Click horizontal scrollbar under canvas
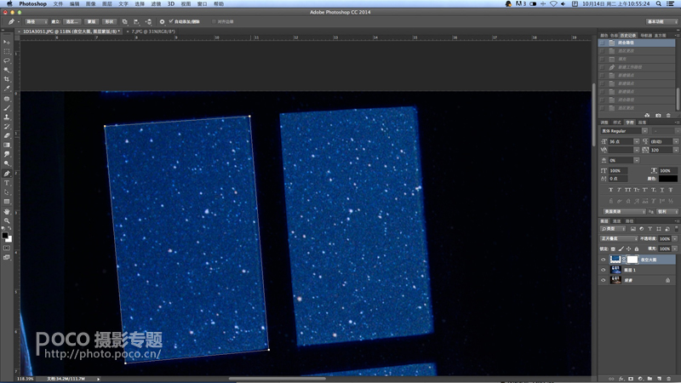This screenshot has height=383, width=681. coord(278,379)
